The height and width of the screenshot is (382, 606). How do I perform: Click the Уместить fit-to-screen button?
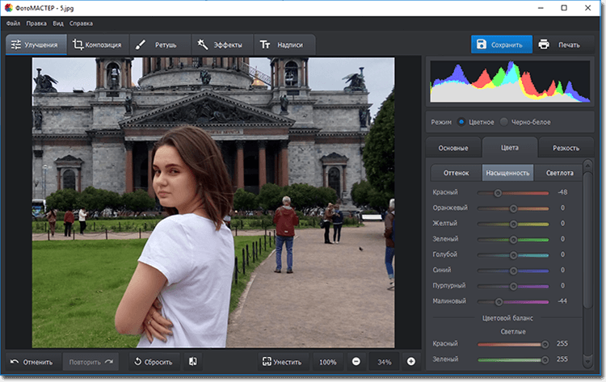283,362
